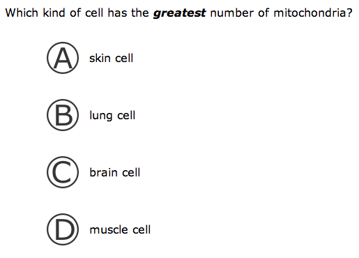Screen dimensions: 359x258
Task: Choose the circled C answer bubble
Action: click(63, 172)
